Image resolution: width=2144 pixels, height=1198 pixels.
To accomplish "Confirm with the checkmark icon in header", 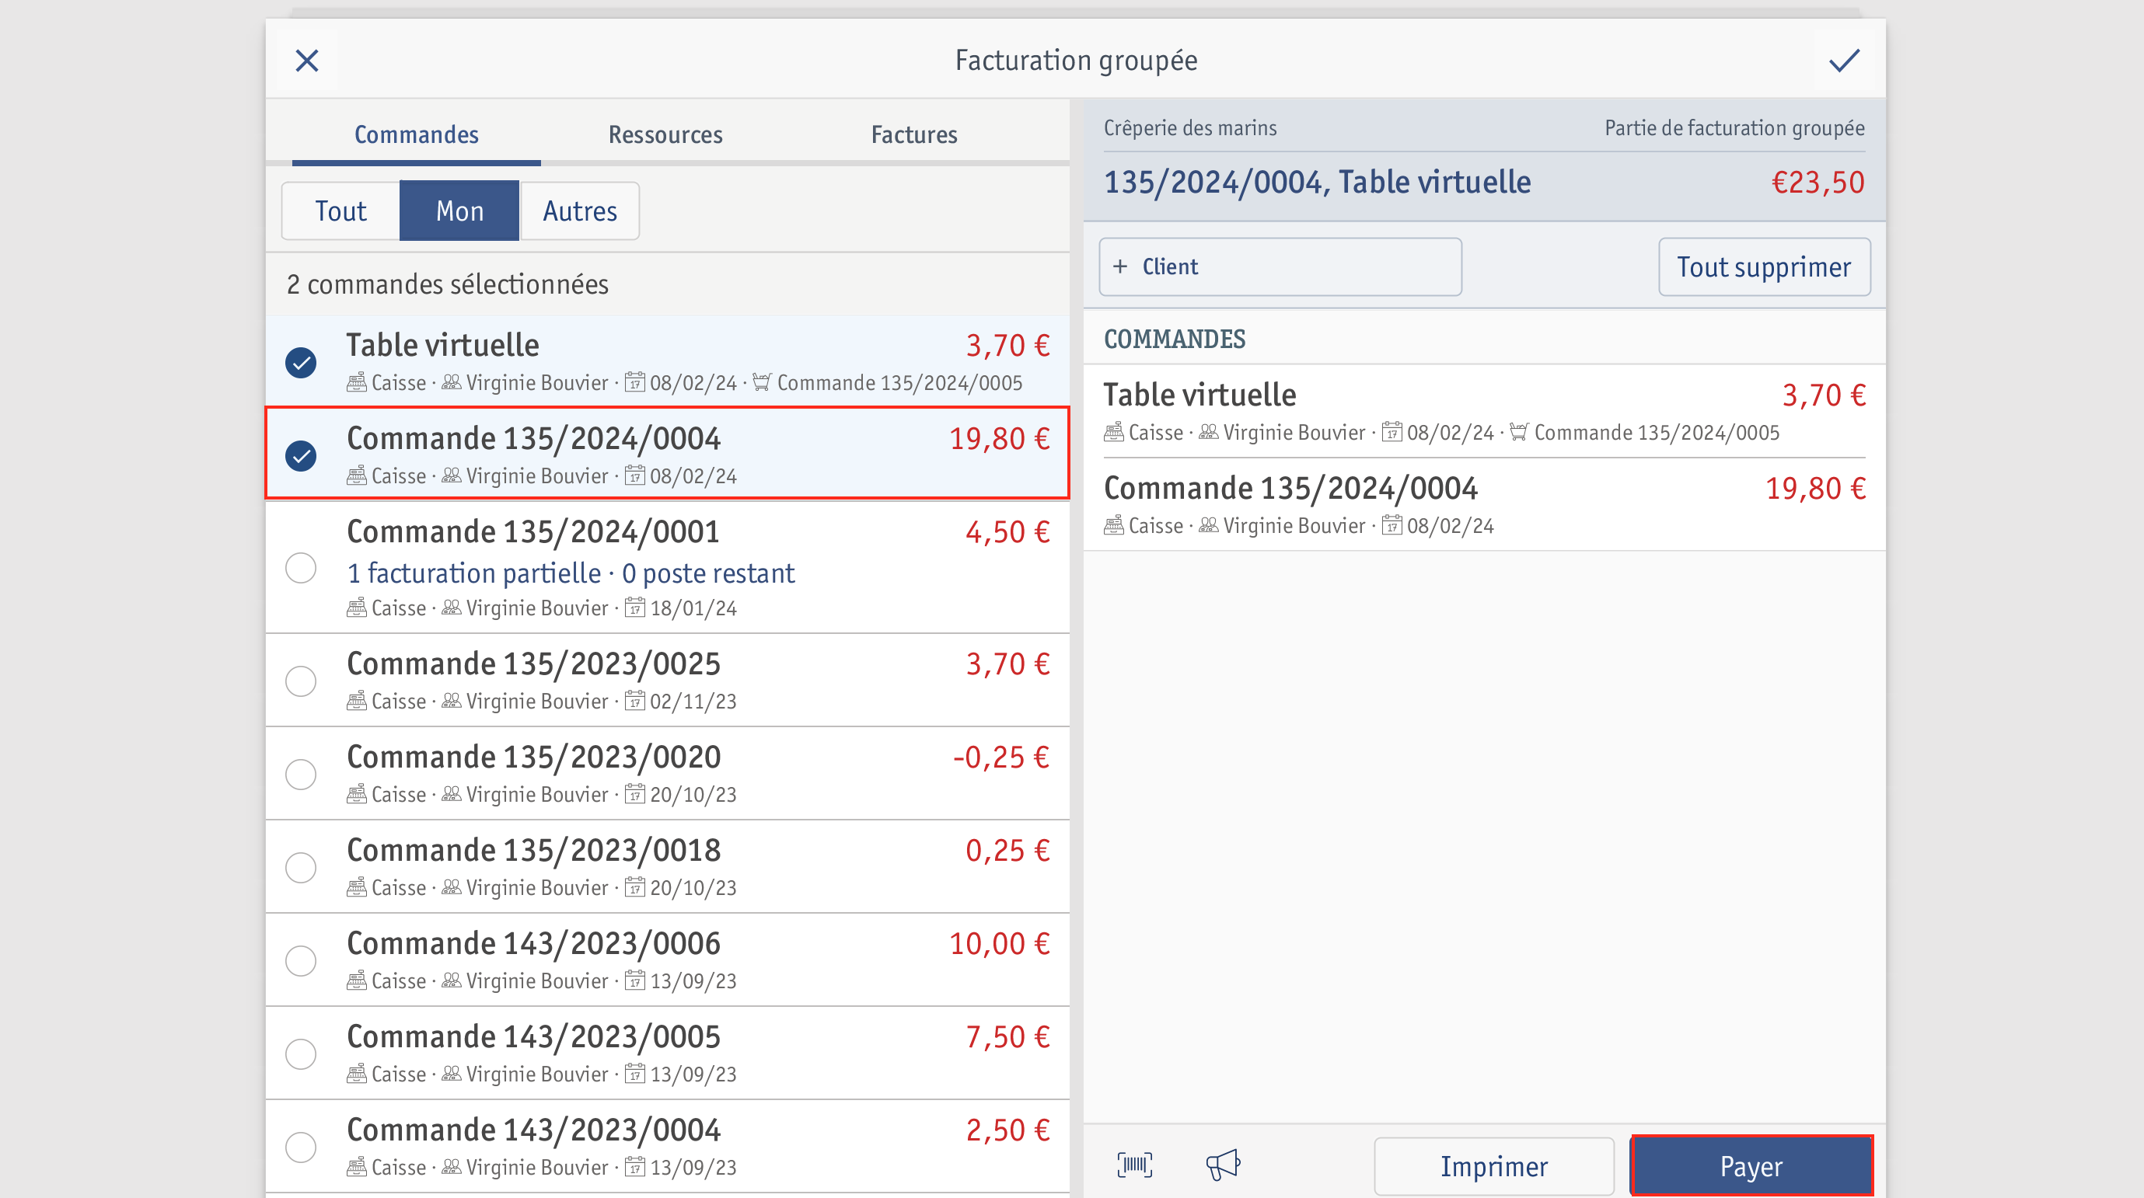I will pos(1843,61).
